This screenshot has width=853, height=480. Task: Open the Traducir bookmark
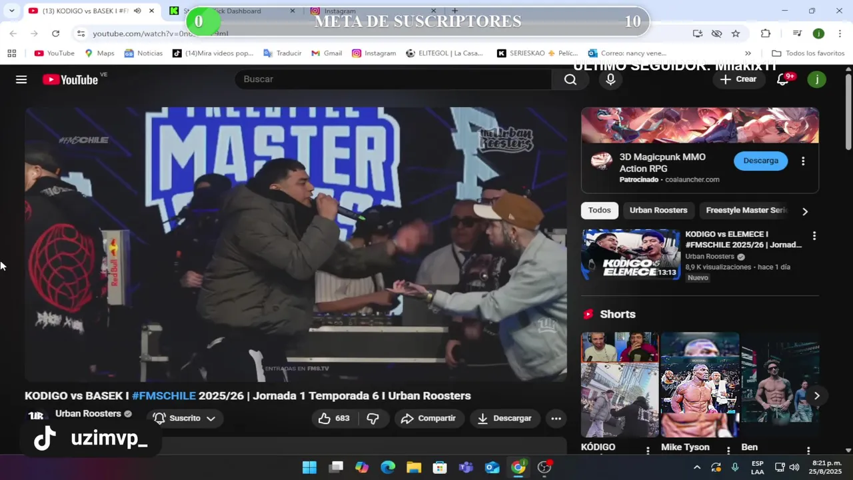[x=282, y=53]
